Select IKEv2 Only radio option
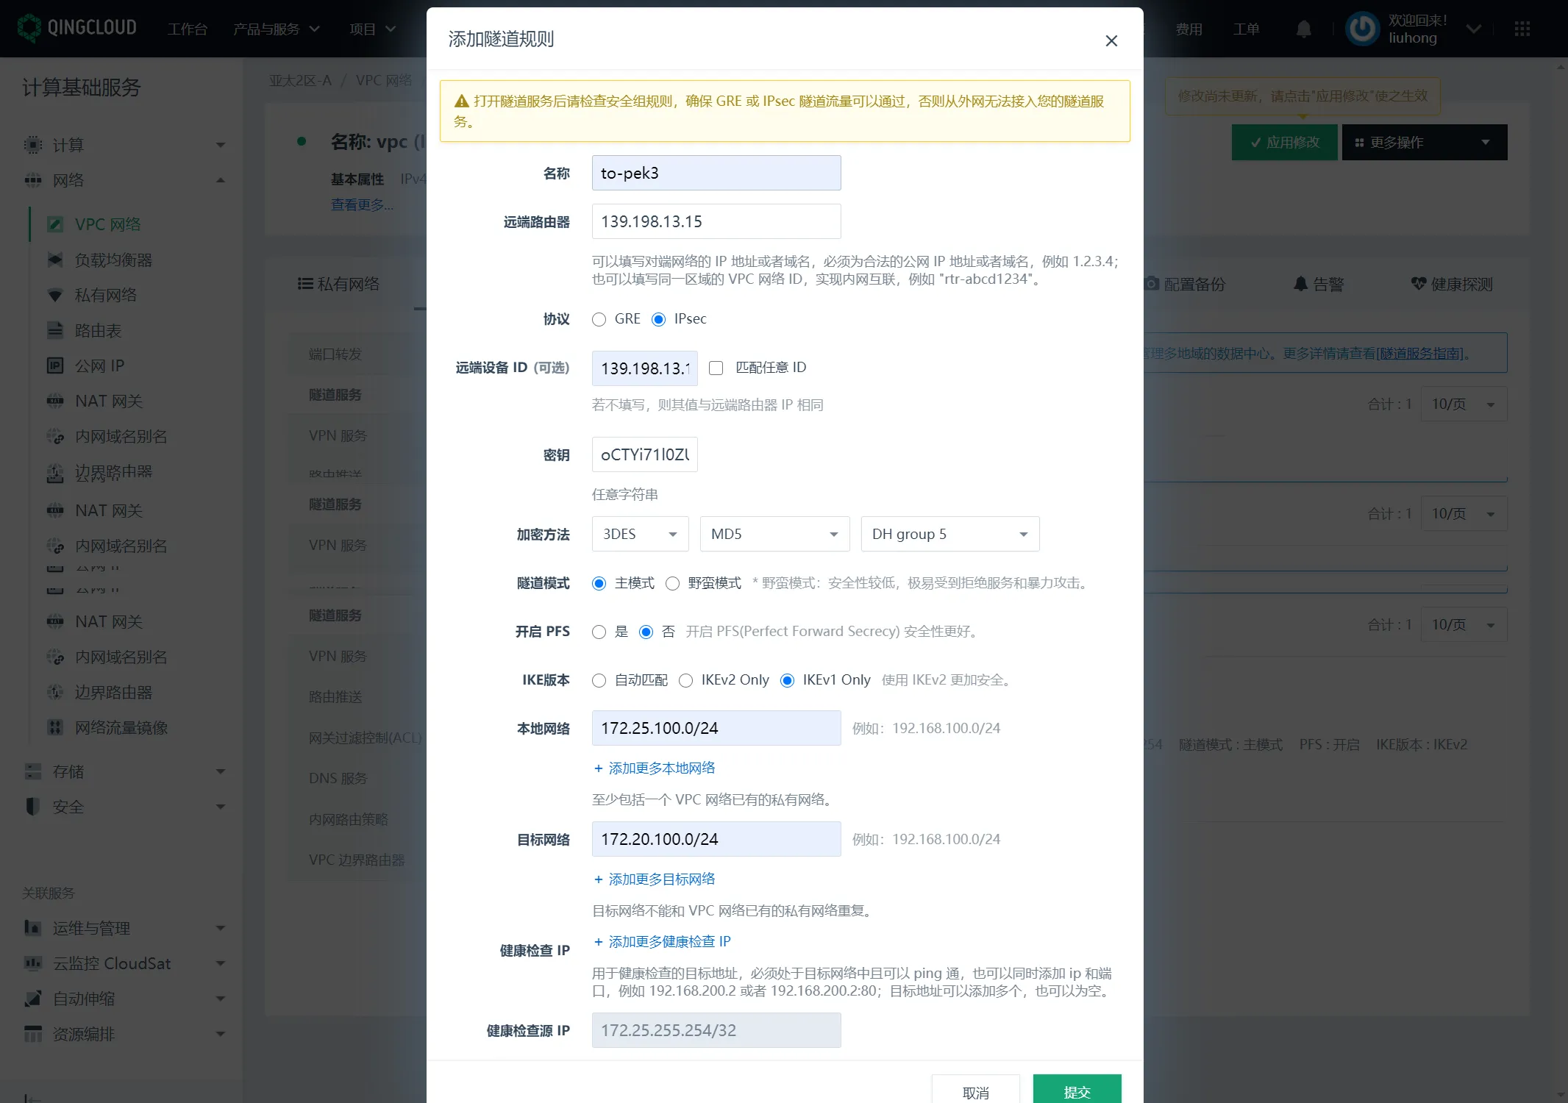This screenshot has height=1103, width=1568. pos(685,680)
